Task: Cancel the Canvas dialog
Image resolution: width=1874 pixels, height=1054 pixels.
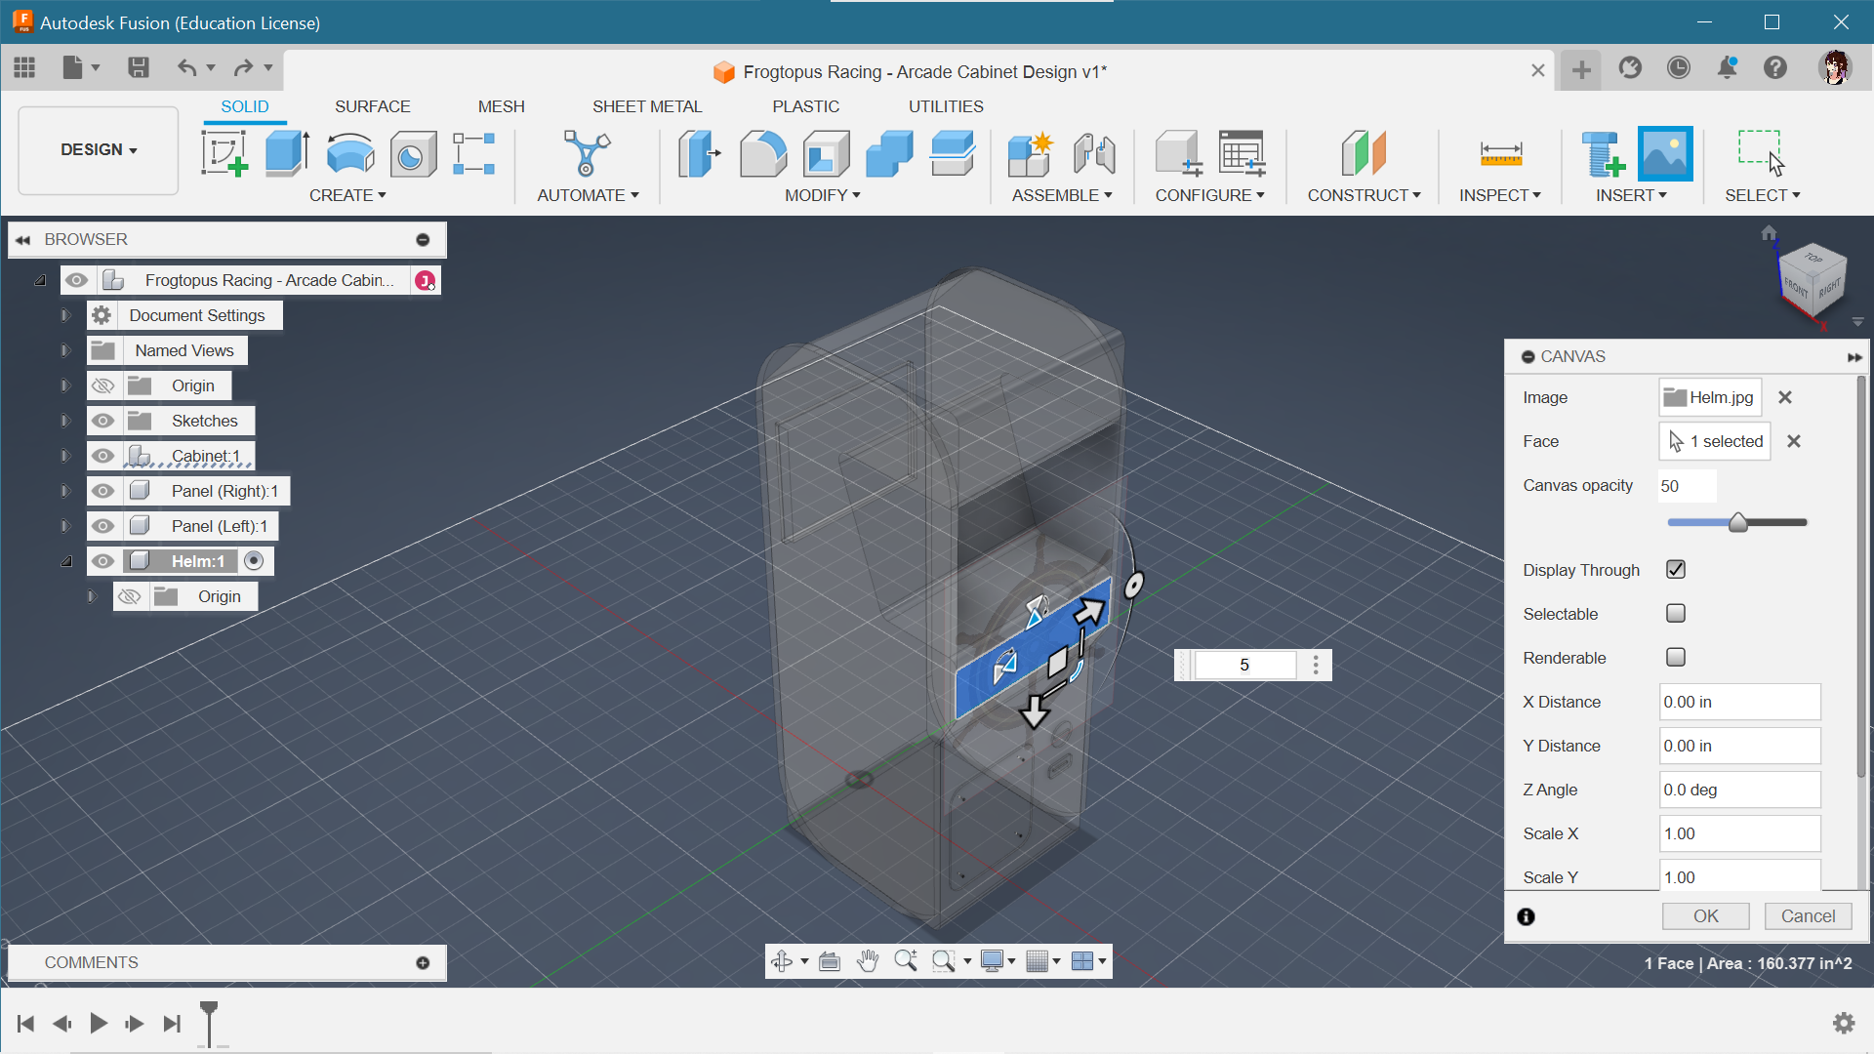Action: point(1808,916)
